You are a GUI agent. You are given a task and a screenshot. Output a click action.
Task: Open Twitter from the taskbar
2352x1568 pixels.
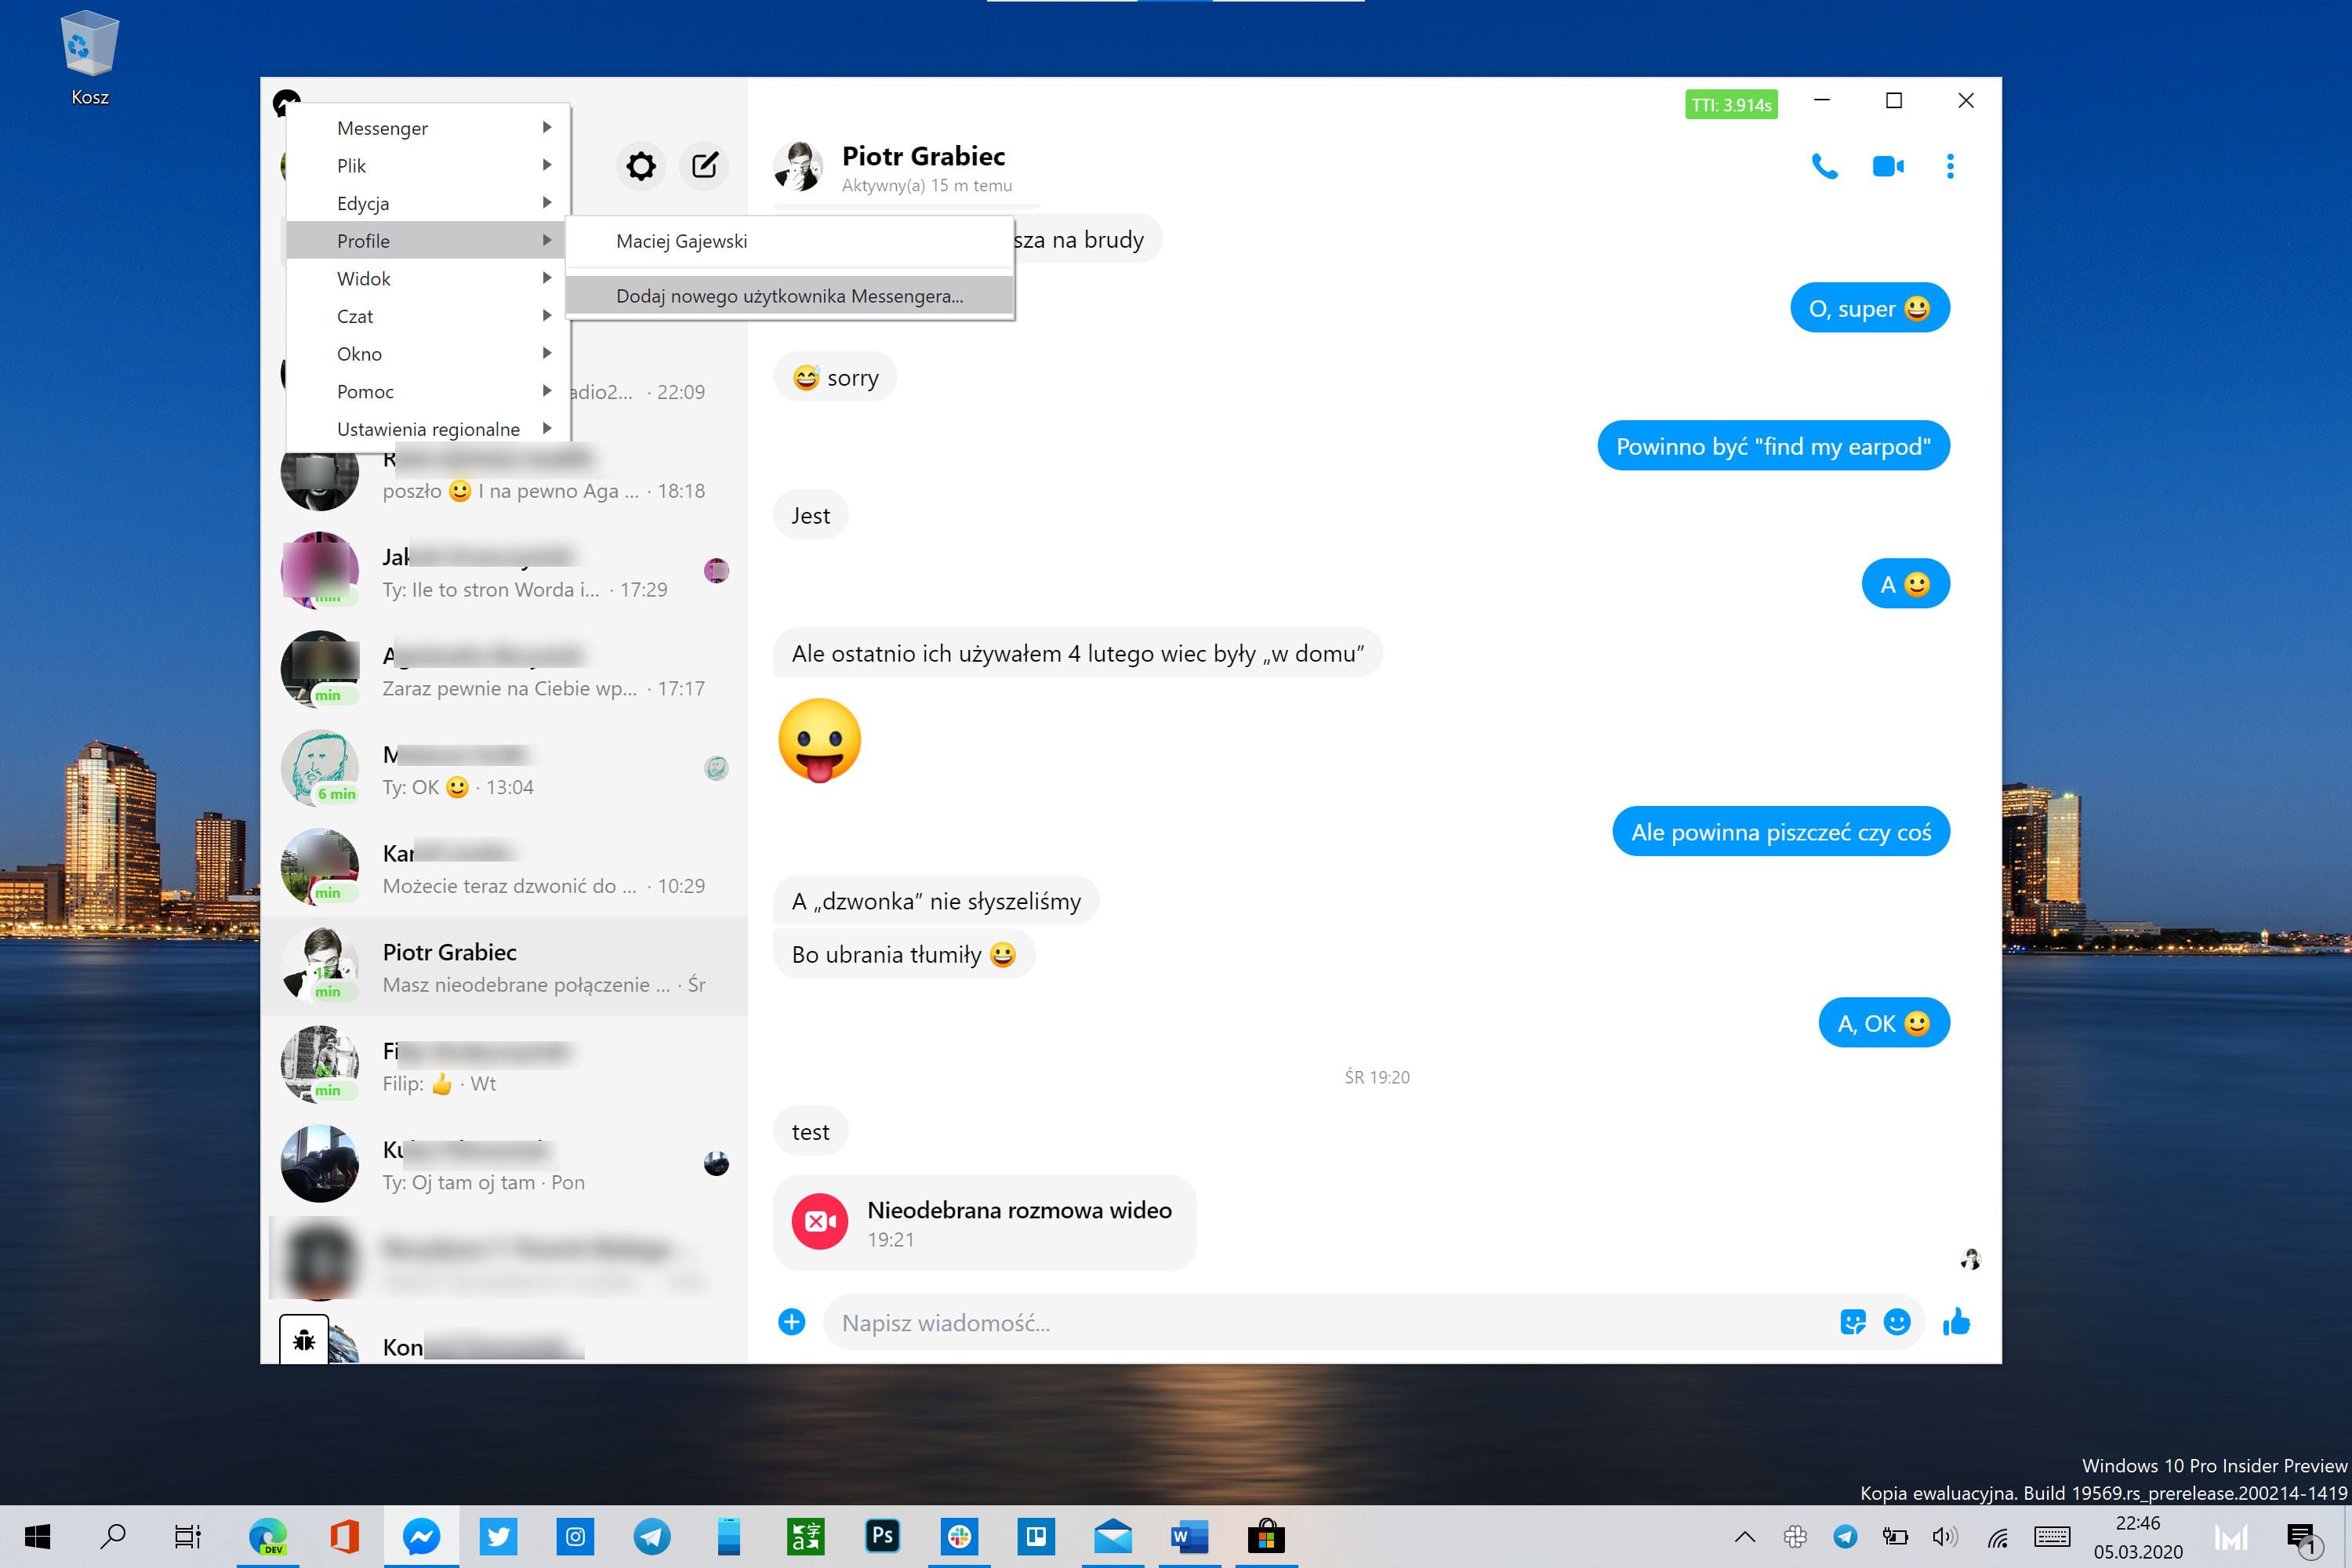click(498, 1536)
